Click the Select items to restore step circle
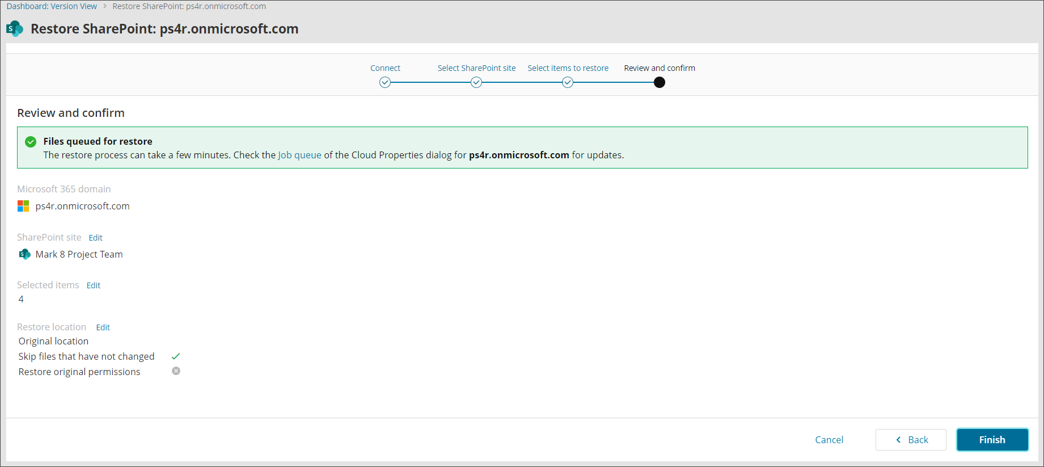 568,82
